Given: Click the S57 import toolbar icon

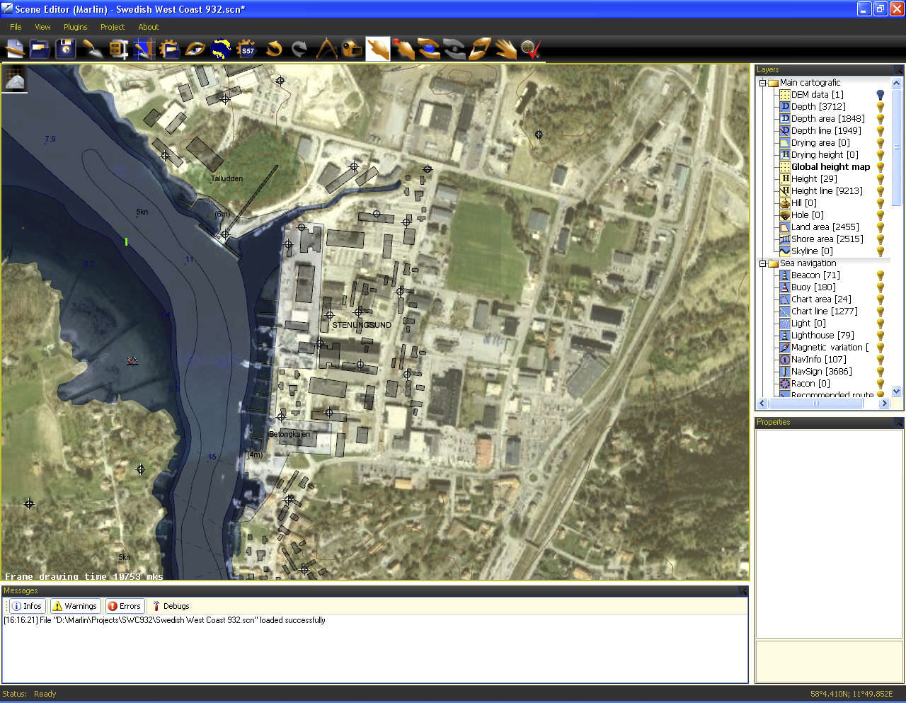Looking at the screenshot, I should [x=246, y=49].
